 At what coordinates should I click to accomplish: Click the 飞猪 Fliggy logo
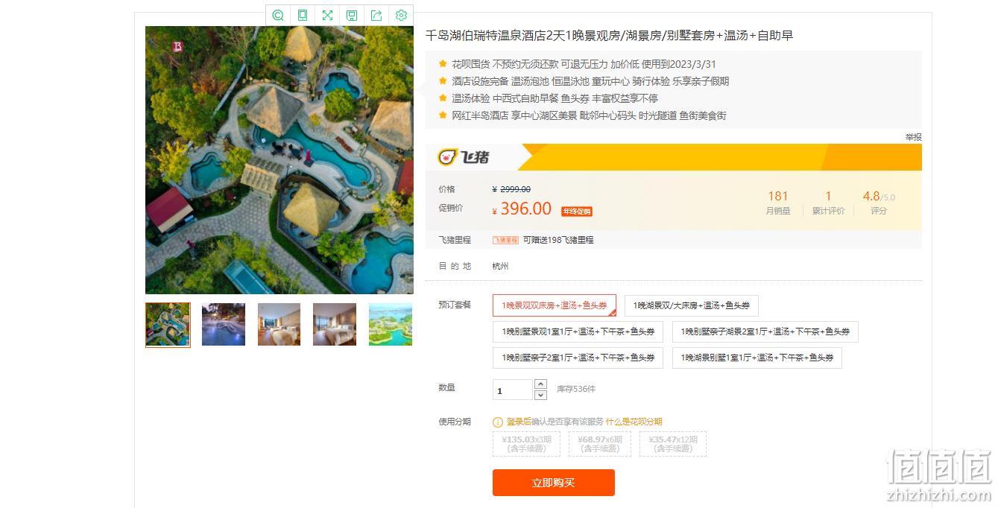click(464, 157)
